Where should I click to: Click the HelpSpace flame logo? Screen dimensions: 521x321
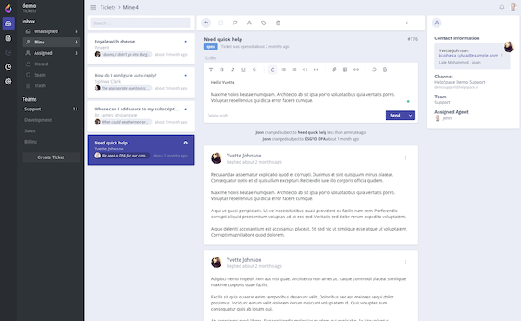[x=9, y=9]
